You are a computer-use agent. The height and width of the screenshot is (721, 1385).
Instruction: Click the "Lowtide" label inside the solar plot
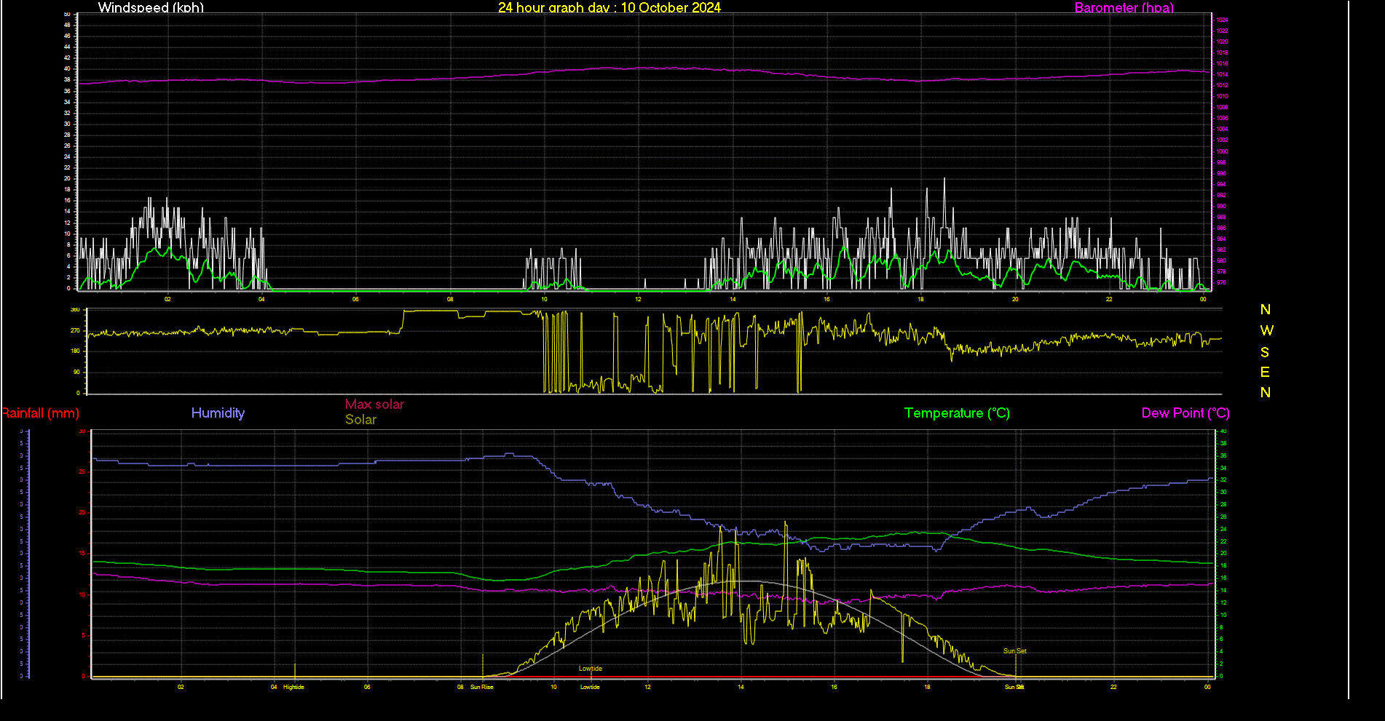(x=591, y=669)
